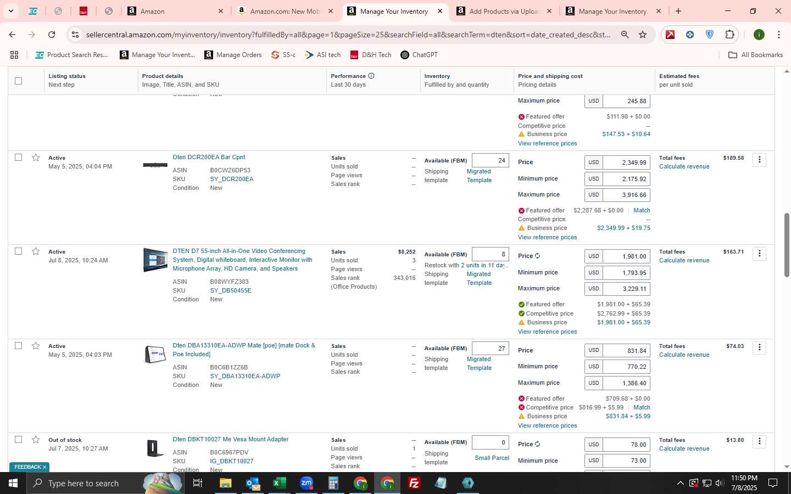Click the Windows taskbar search box
The height and width of the screenshot is (494, 791).
[104, 483]
